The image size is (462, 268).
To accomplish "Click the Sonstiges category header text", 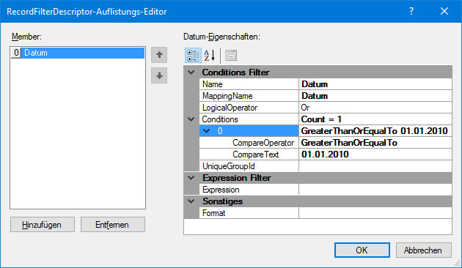I will click(x=222, y=201).
